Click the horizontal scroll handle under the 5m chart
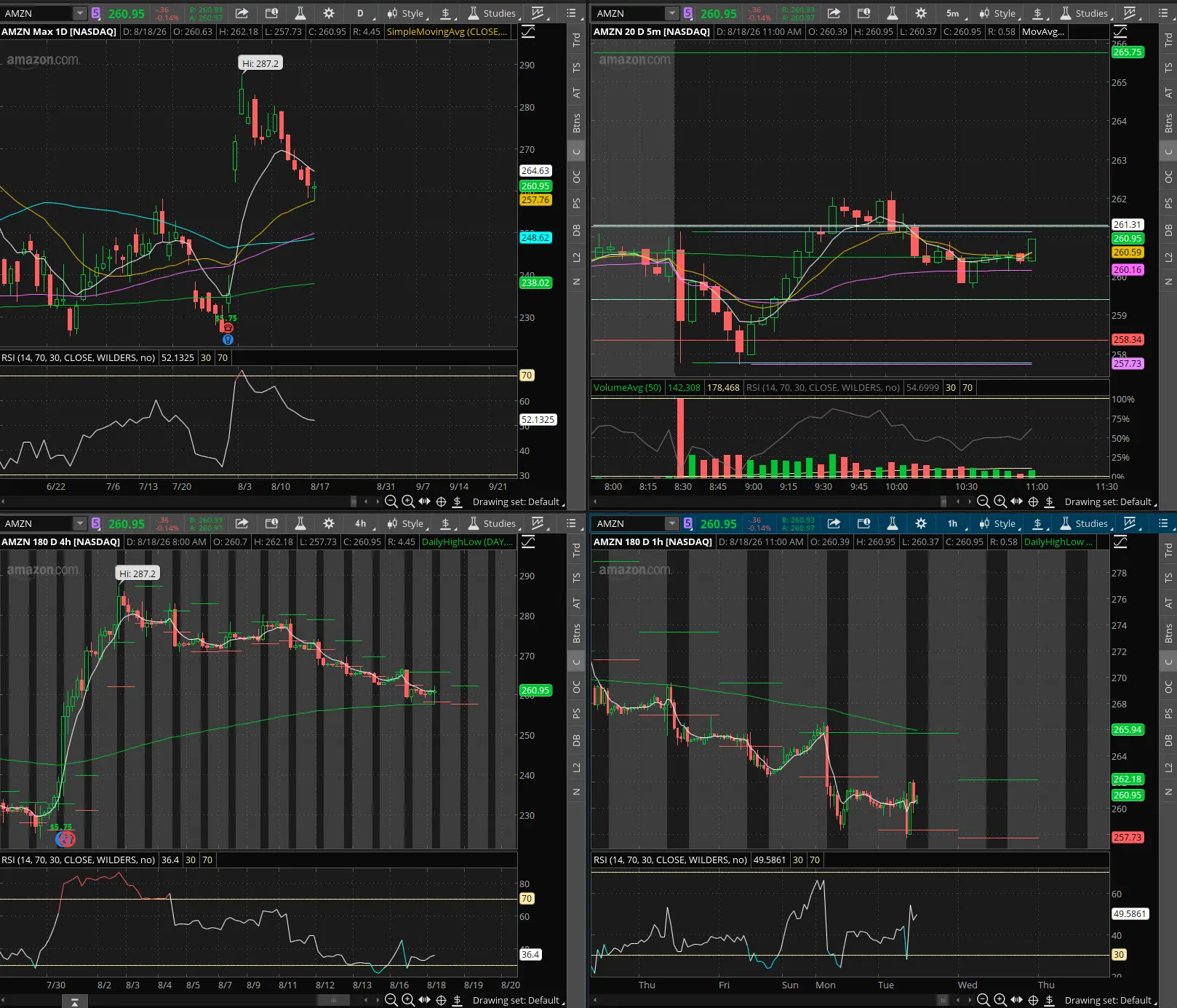 tap(944, 501)
